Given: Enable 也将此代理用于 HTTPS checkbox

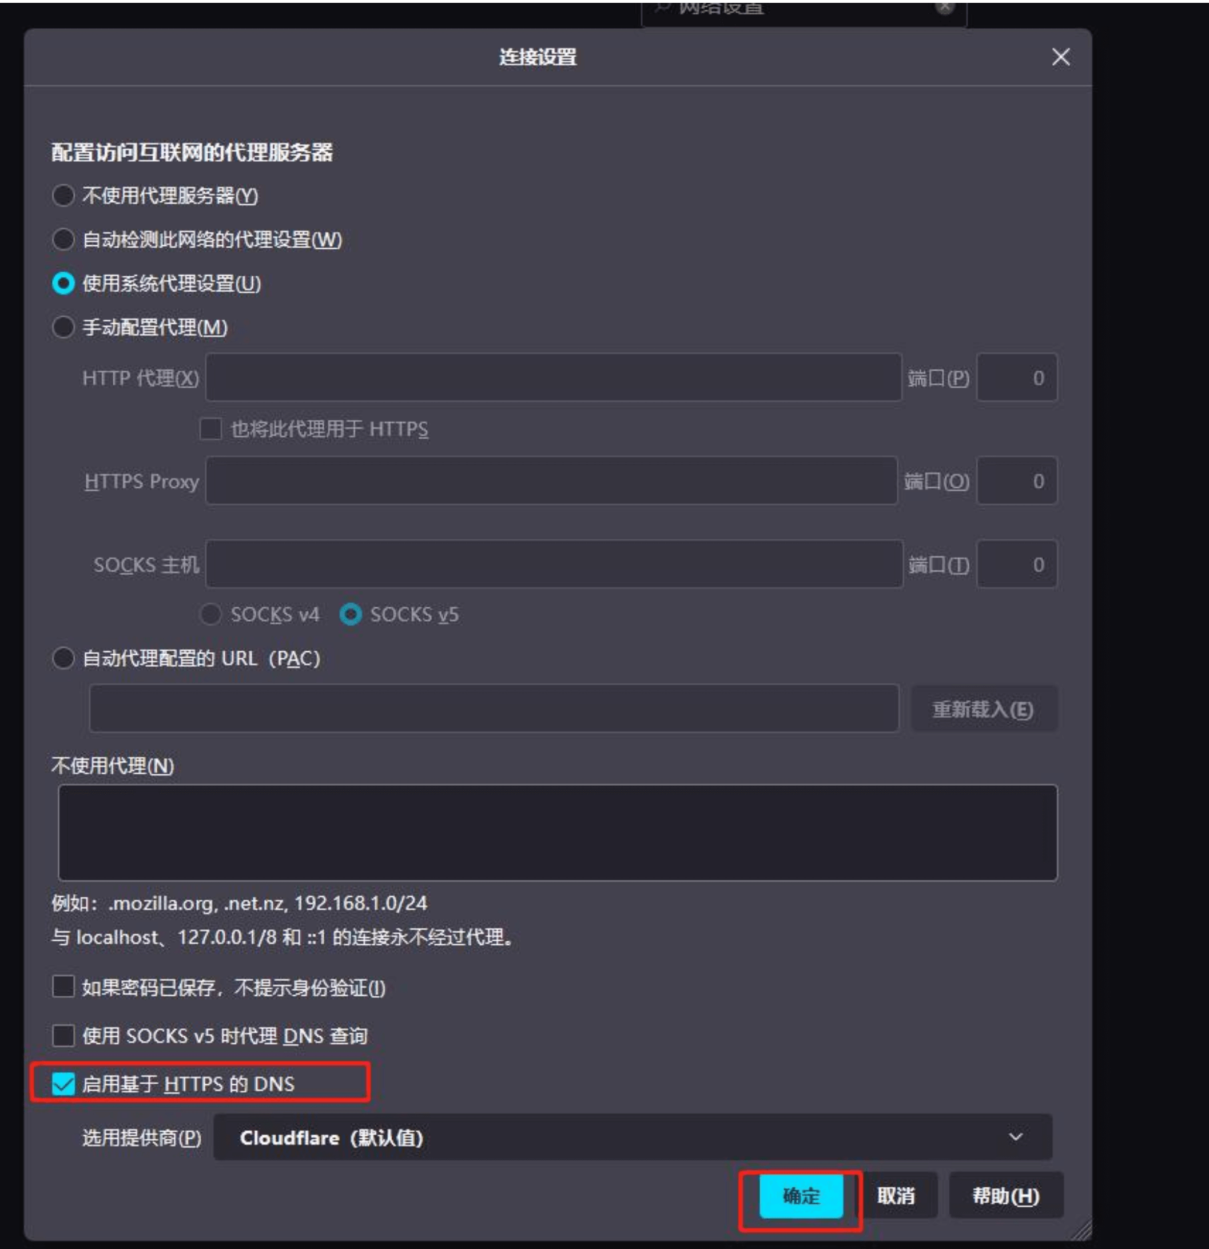Looking at the screenshot, I should 212,431.
